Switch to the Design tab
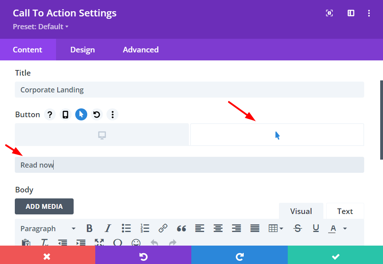Screen dimensions: 383x264 pos(82,50)
